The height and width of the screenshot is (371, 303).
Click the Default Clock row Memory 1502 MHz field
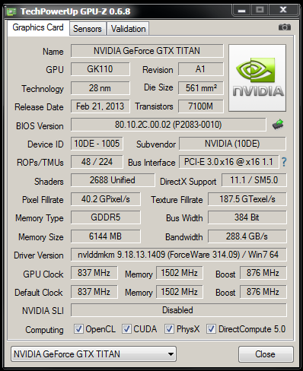(x=179, y=292)
